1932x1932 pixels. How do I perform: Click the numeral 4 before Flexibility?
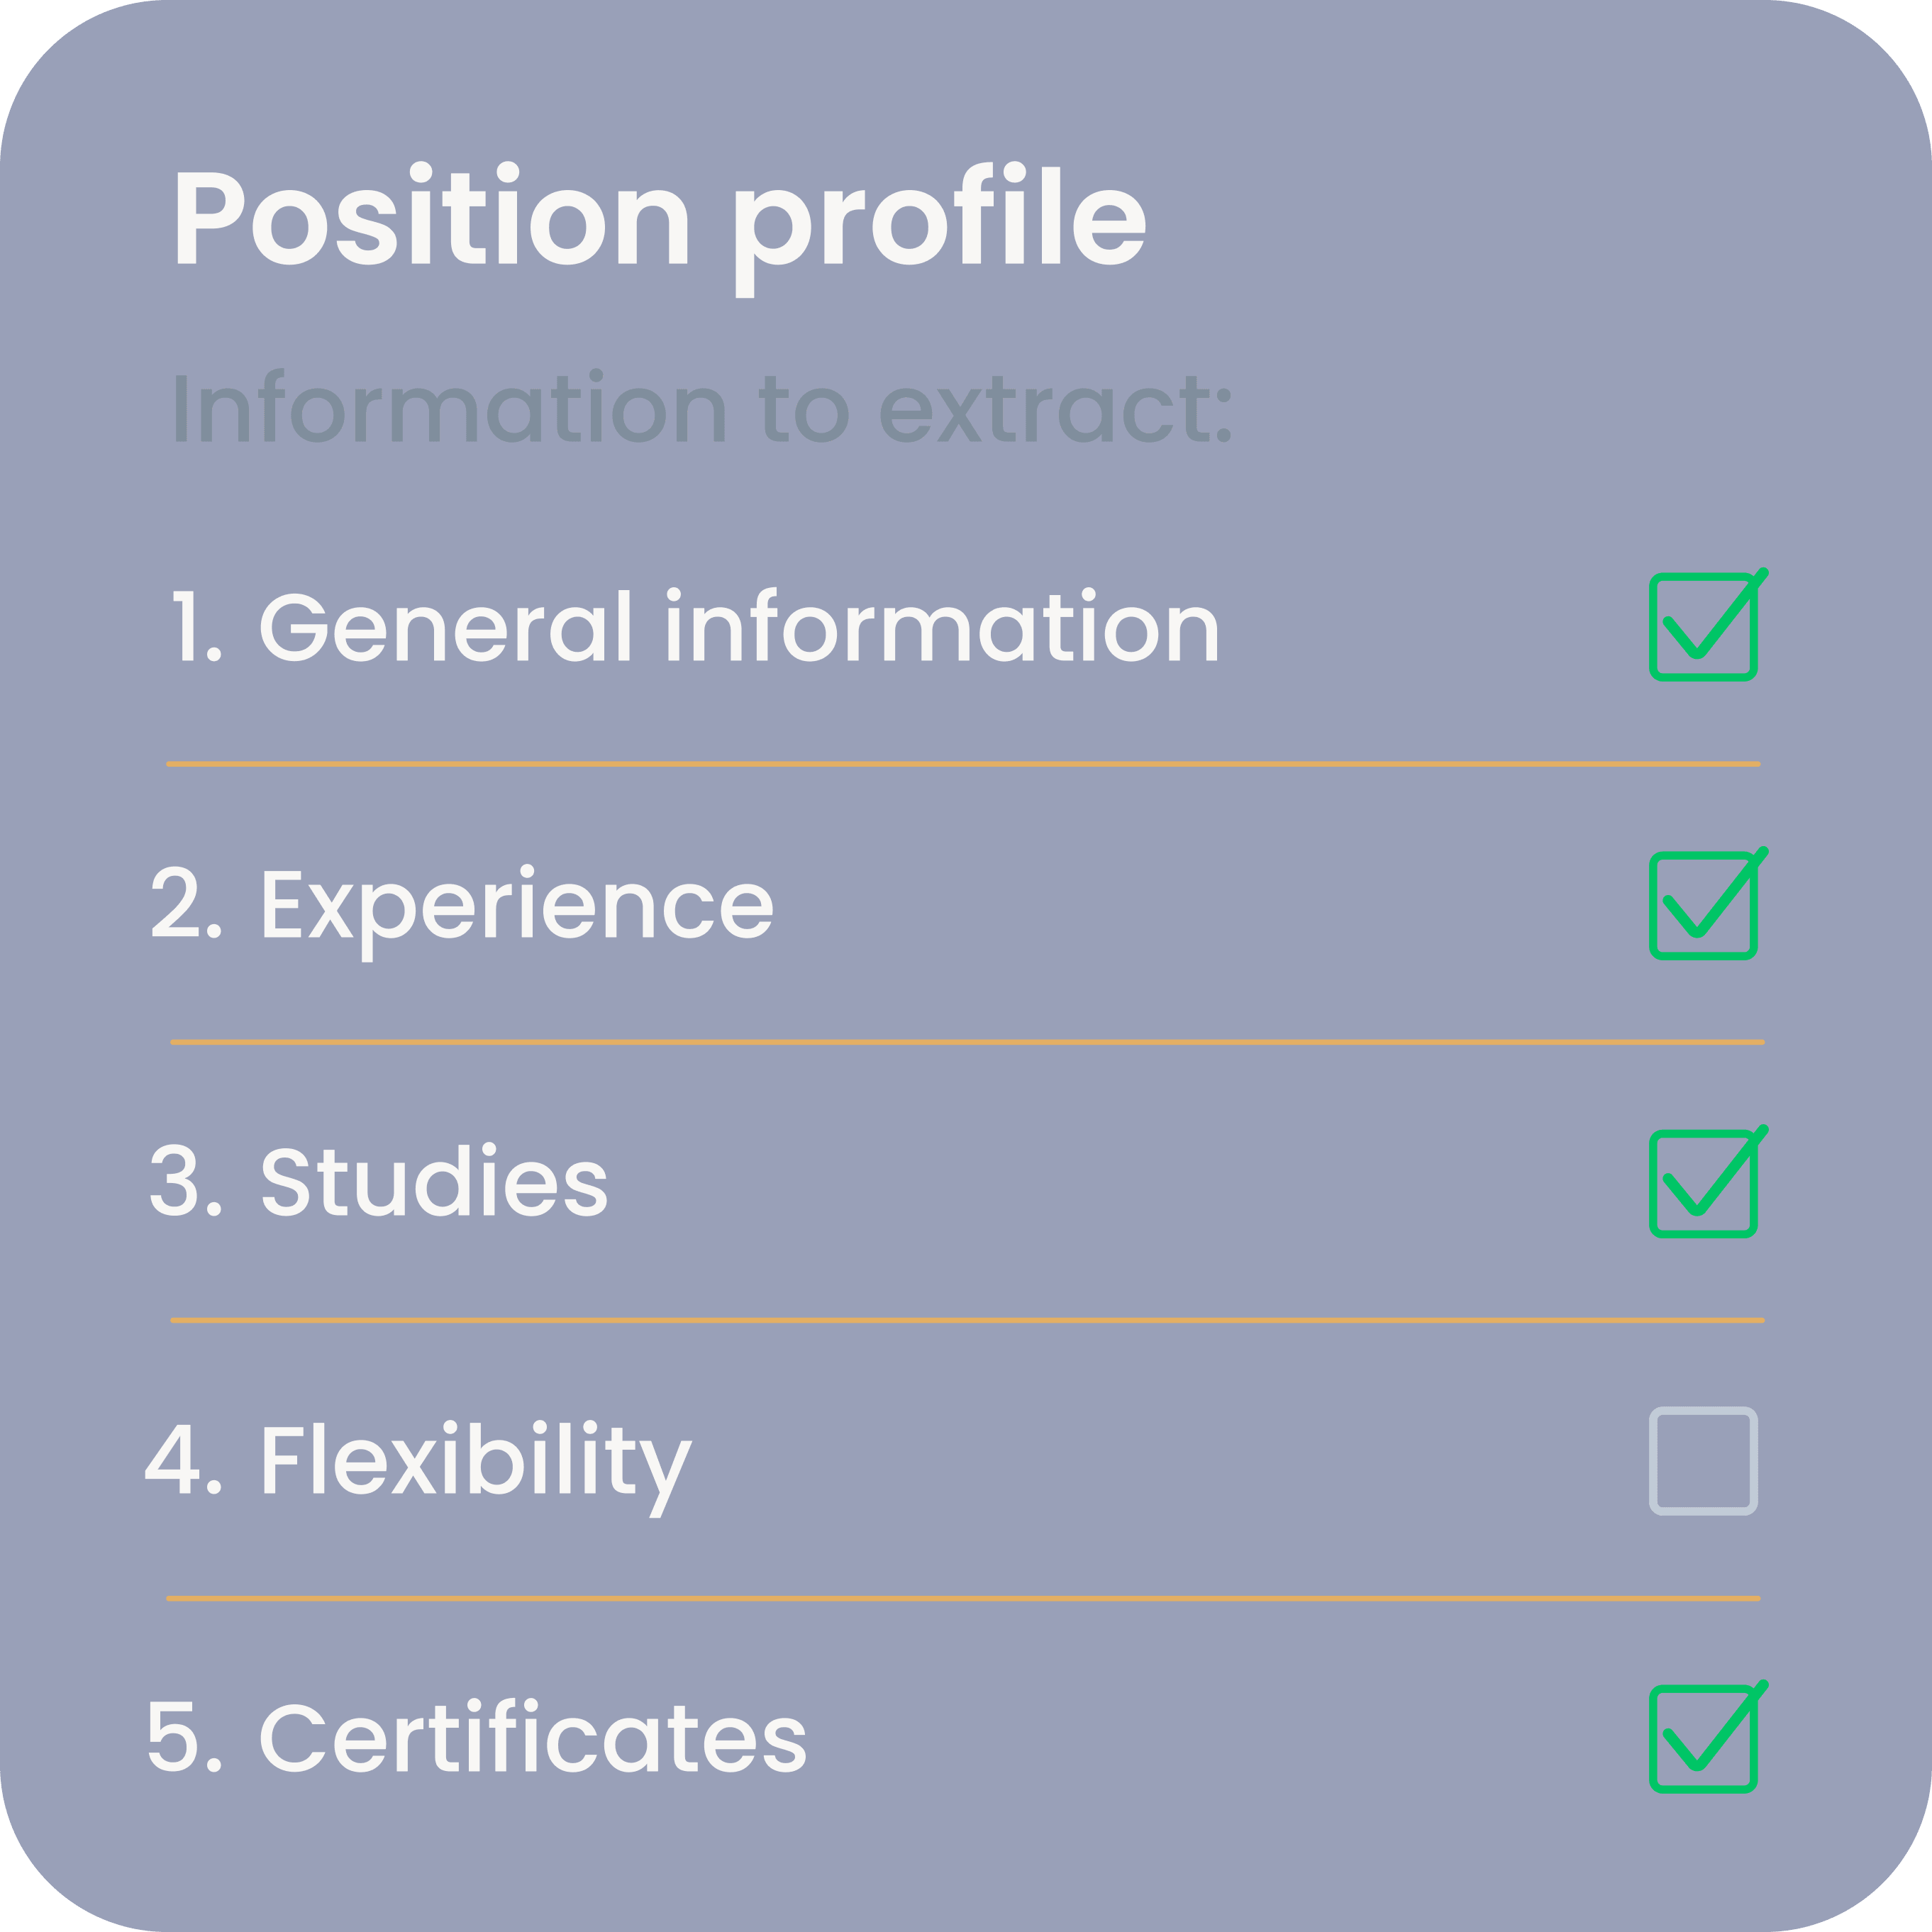[173, 1458]
